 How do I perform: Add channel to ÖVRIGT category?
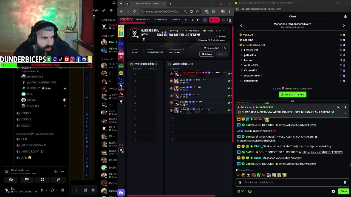click(x=65, y=134)
